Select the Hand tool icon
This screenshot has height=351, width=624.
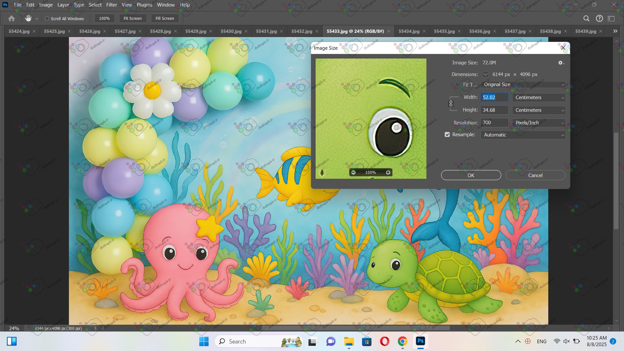28,19
